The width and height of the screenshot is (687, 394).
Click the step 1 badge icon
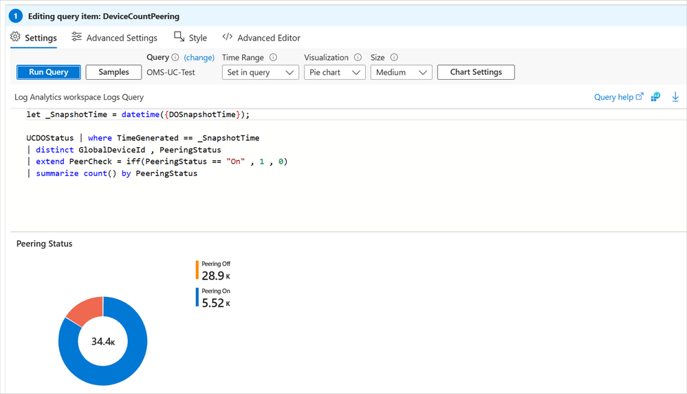16,17
